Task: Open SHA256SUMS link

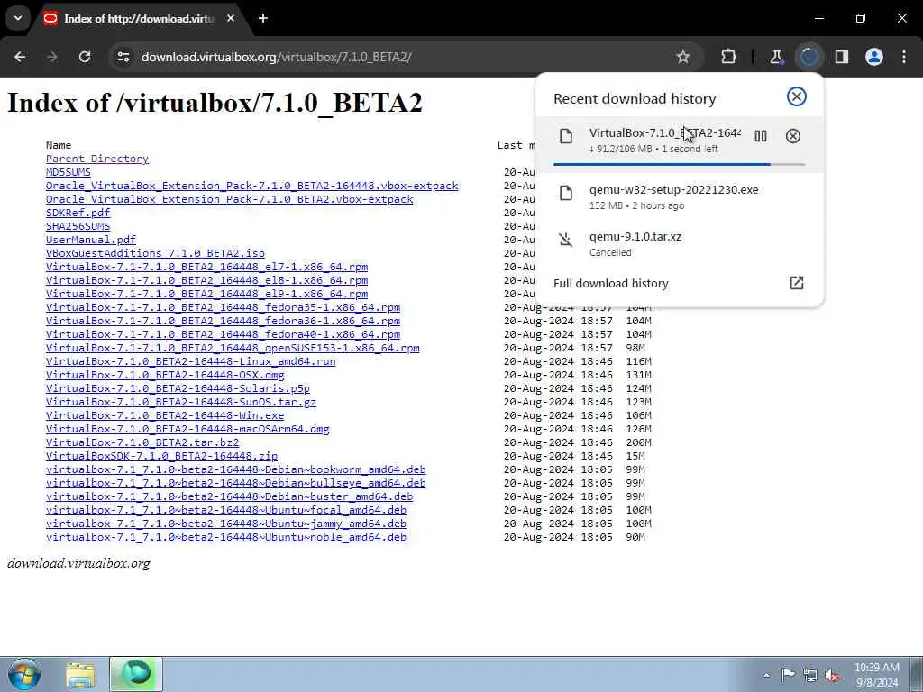Action: (x=78, y=226)
